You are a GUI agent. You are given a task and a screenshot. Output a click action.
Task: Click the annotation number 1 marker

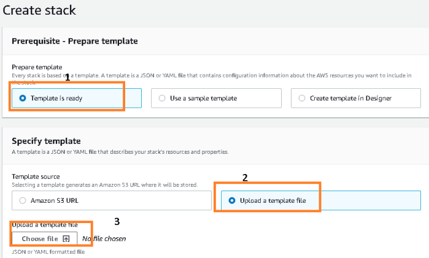tap(68, 78)
